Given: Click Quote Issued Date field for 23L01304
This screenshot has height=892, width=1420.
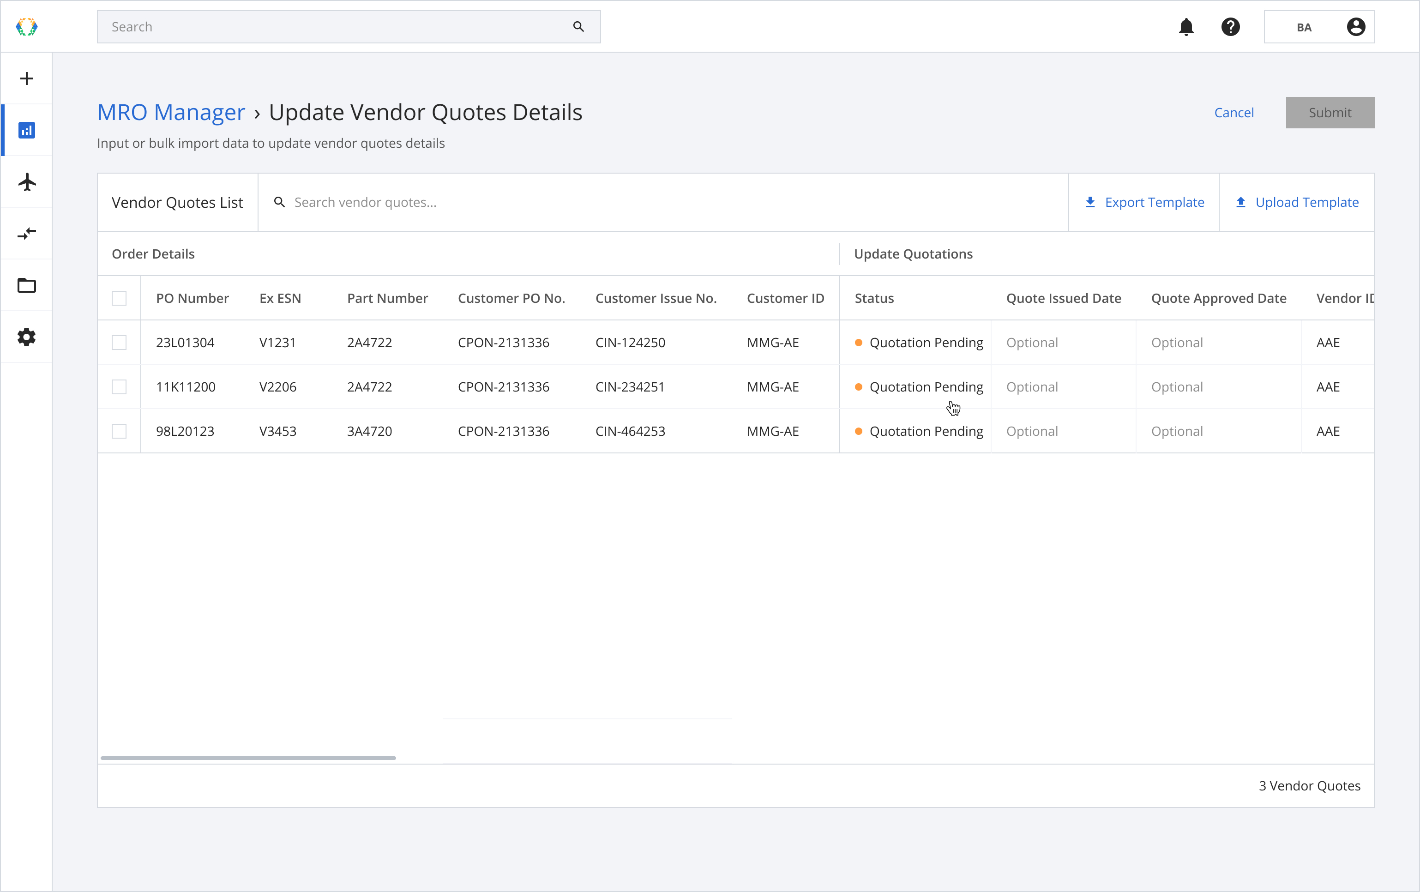Looking at the screenshot, I should point(1063,343).
